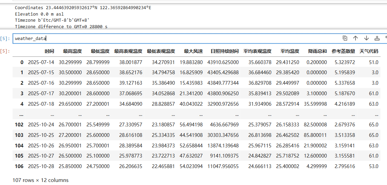
Task: Select the value 39.127163
Action: [x=131, y=83]
